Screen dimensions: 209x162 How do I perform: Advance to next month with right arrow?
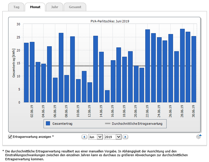pyautogui.click(x=125, y=137)
